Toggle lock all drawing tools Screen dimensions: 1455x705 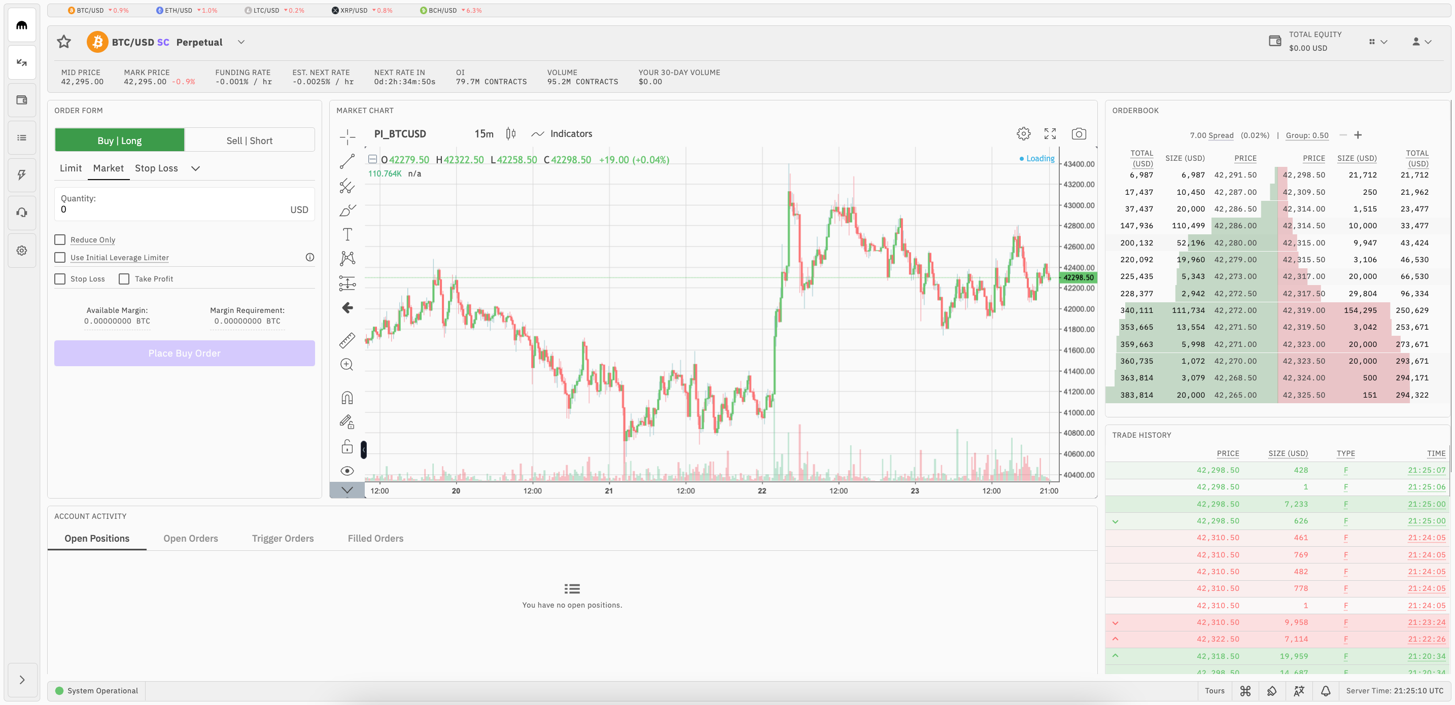[x=348, y=447]
